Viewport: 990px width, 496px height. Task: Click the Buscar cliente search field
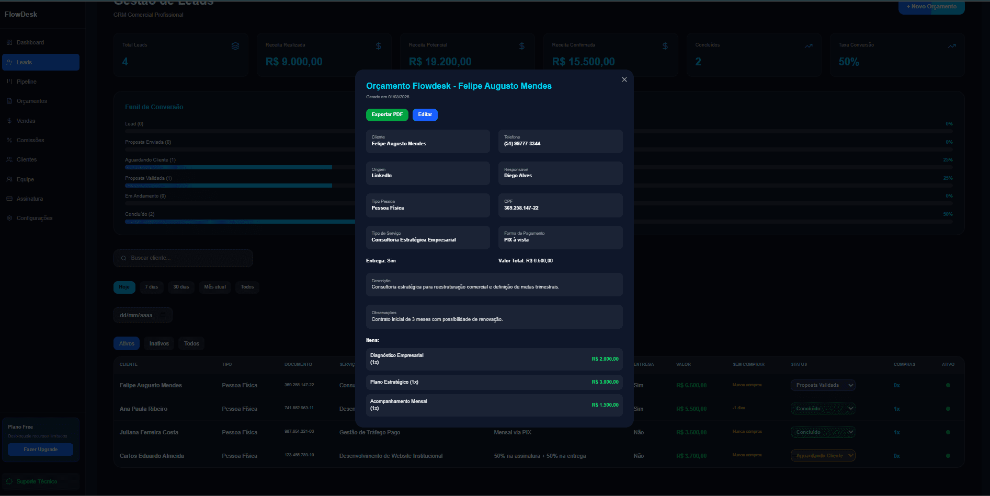click(183, 258)
